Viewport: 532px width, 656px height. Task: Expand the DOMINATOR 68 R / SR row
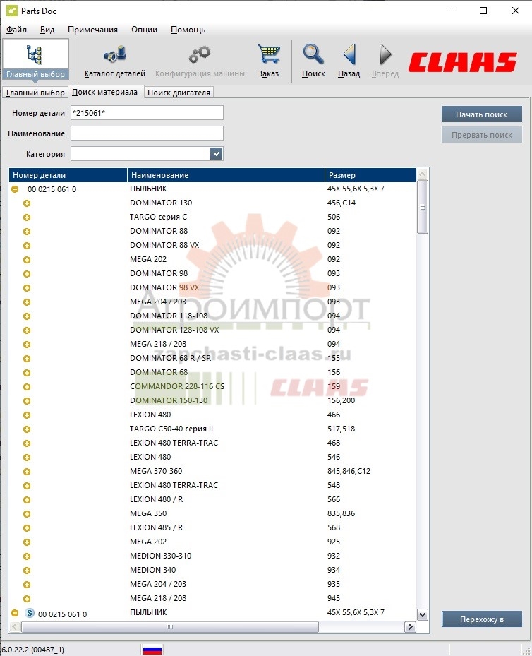(x=27, y=359)
